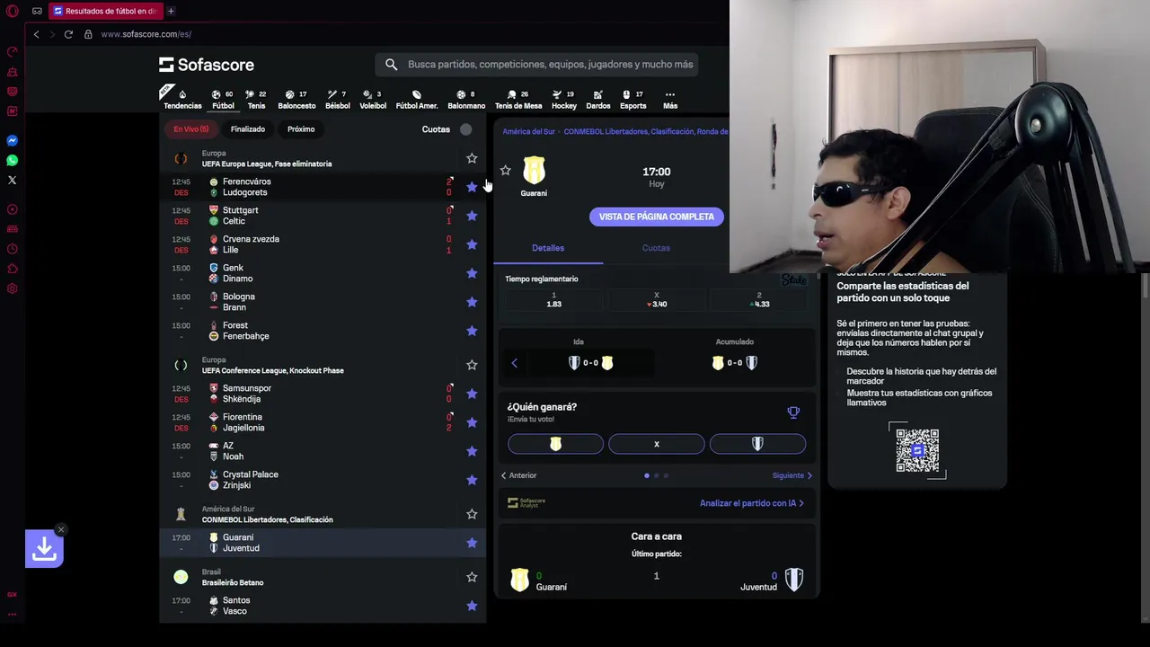Viewport: 1150px width, 647px height.
Task: Toggle favorite star next to Guaraní crest
Action: coord(506,170)
